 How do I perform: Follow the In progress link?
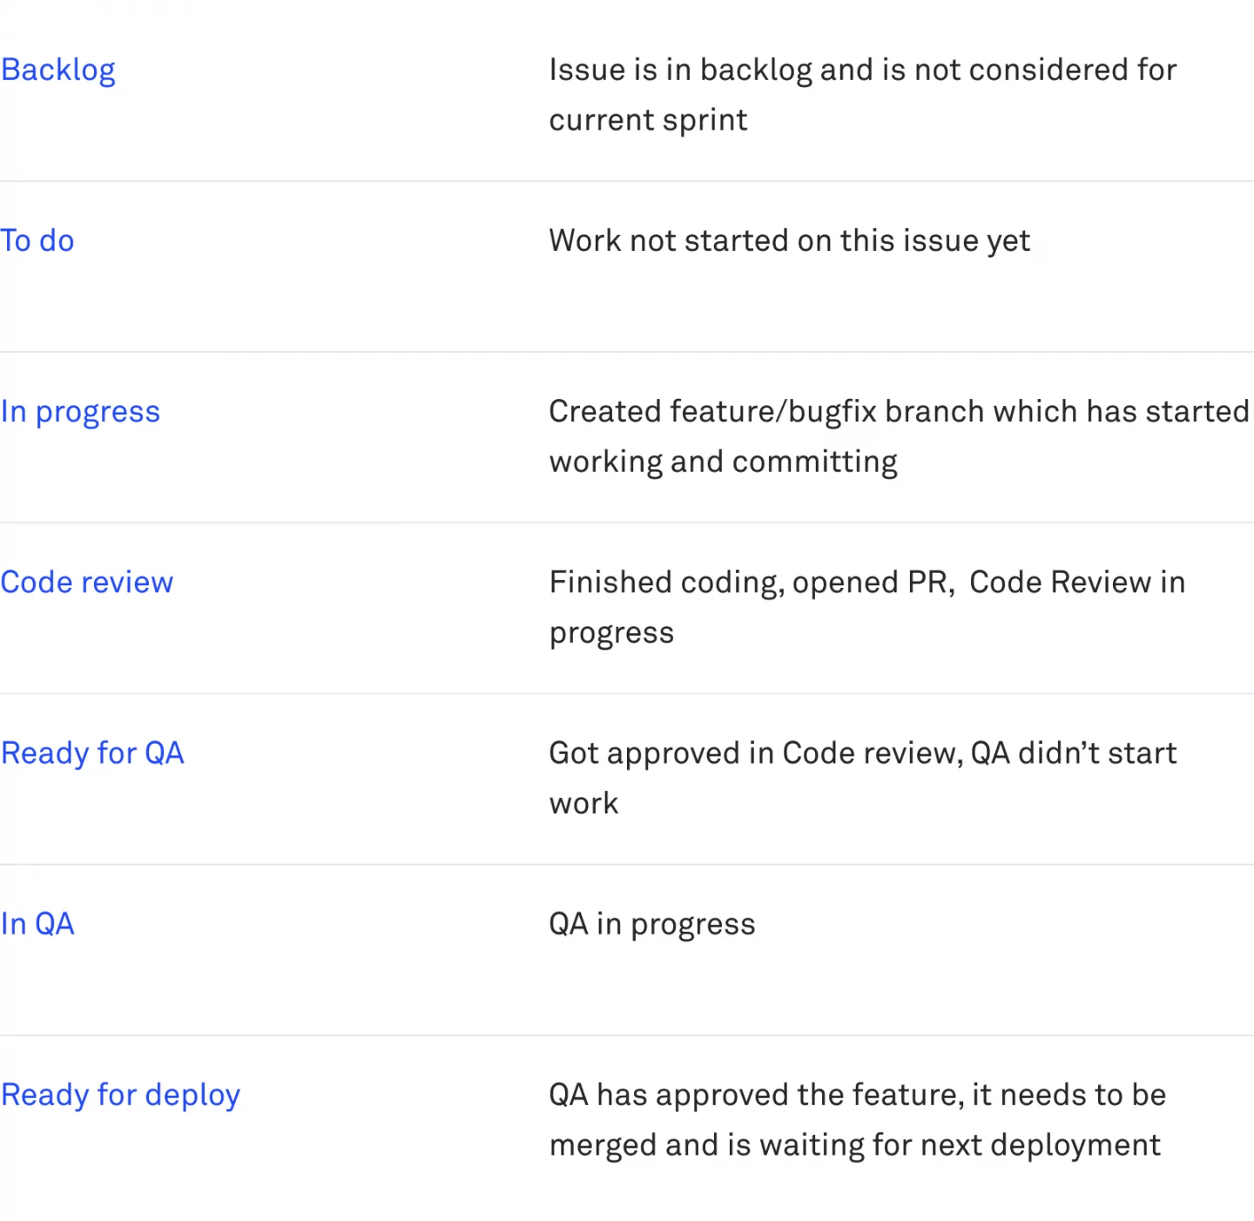pyautogui.click(x=80, y=412)
